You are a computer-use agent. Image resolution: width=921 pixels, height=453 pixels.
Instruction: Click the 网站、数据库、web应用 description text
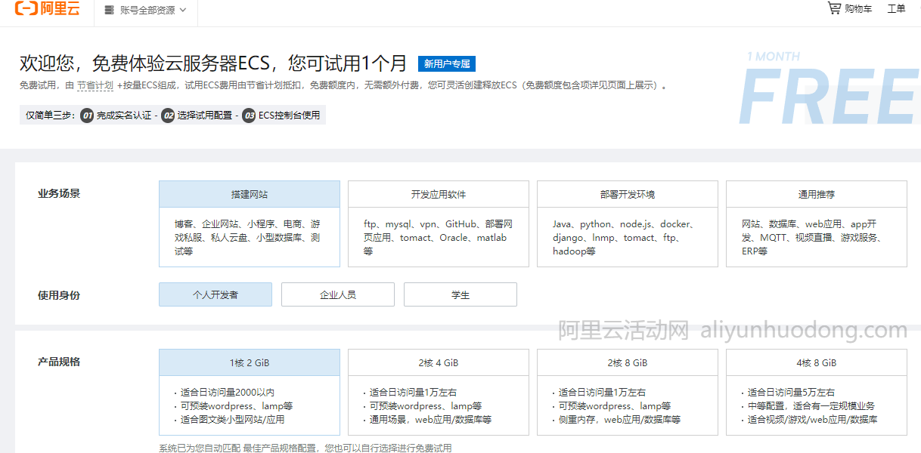click(x=813, y=237)
